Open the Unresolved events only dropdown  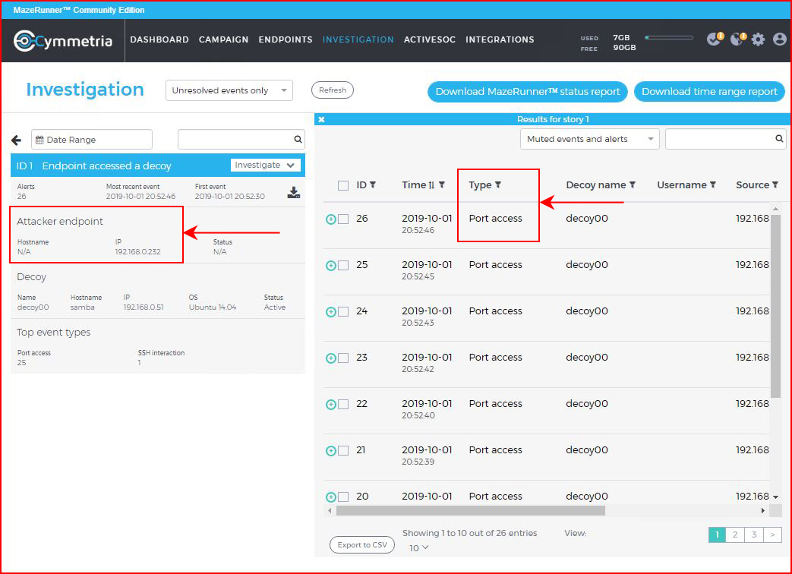coord(229,90)
